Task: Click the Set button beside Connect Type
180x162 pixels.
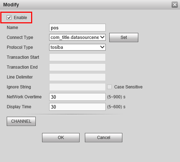Action: (x=124, y=37)
